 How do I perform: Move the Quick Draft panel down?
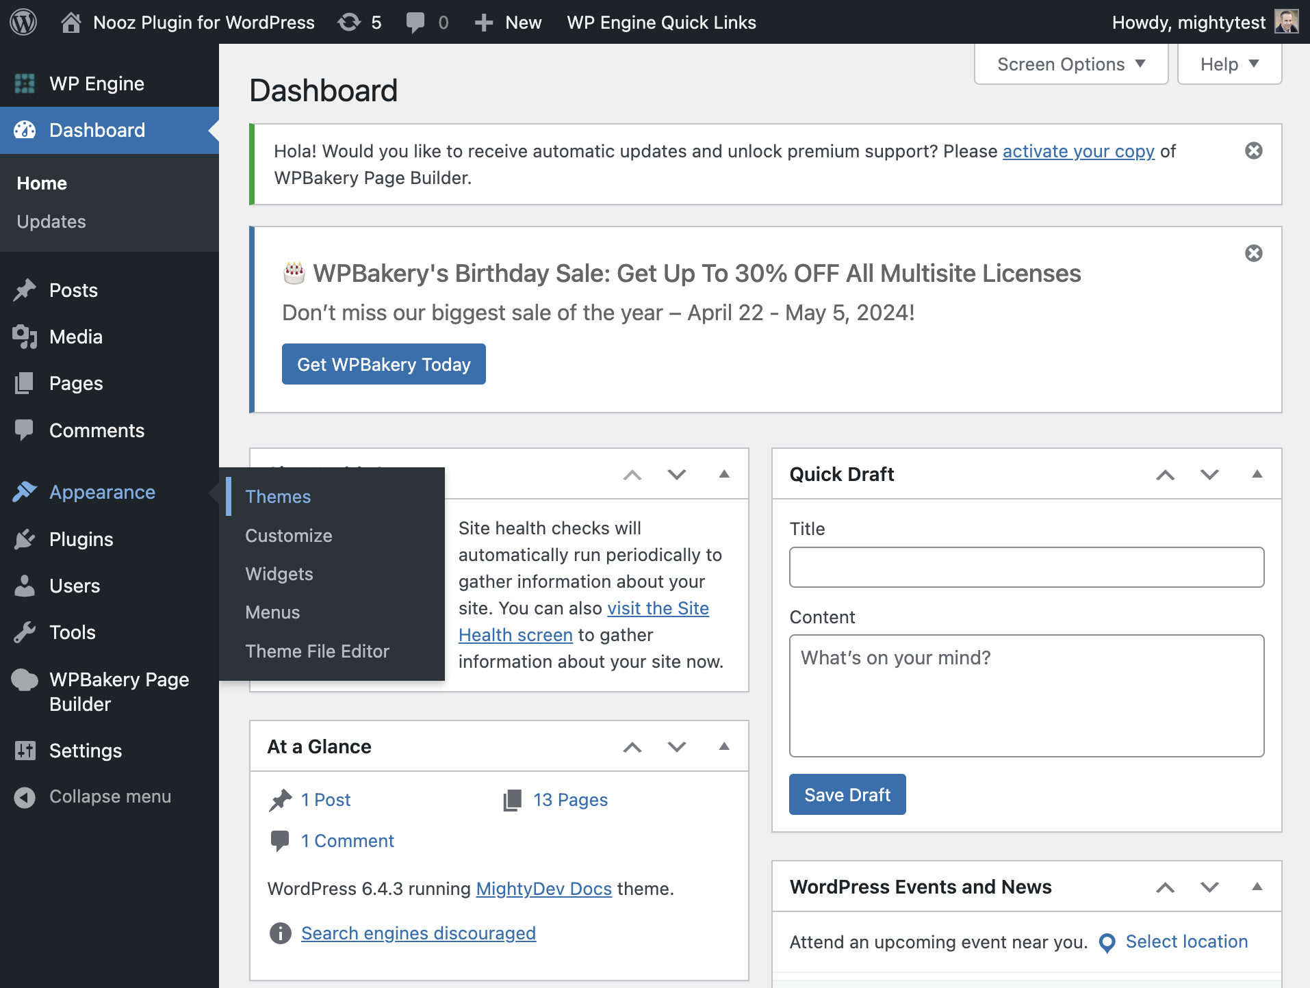(x=1210, y=474)
